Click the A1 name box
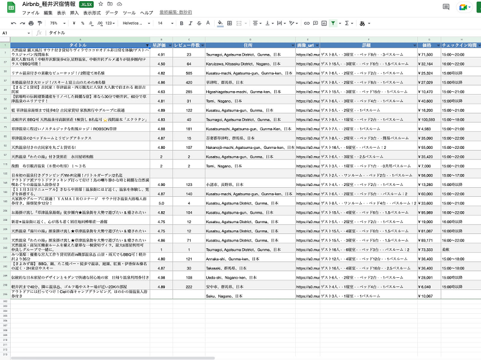This screenshot has height=360, width=481. point(14,33)
